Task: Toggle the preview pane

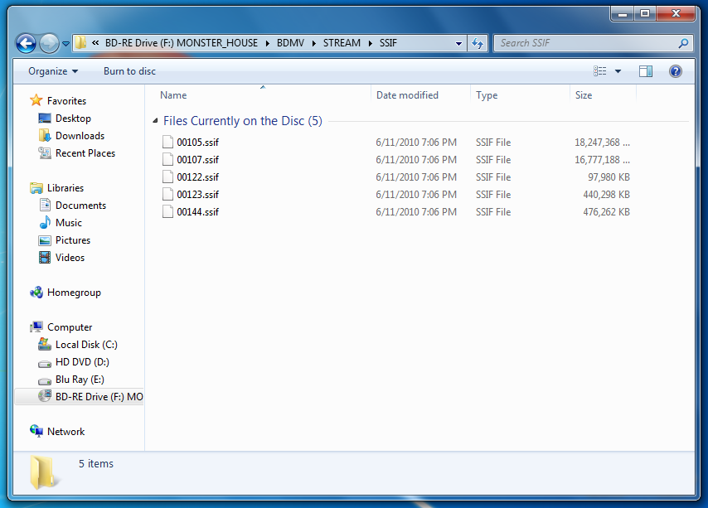Action: [646, 71]
